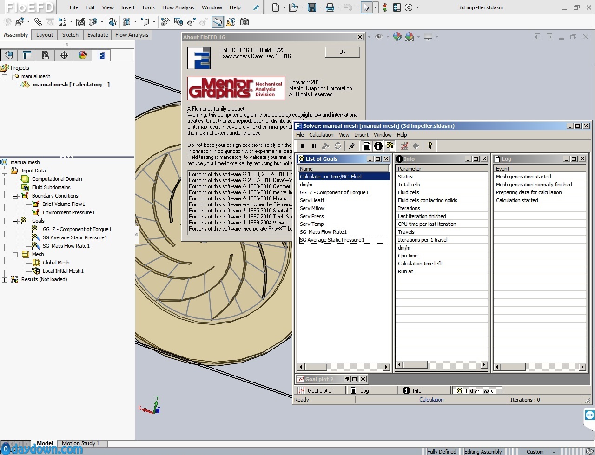595x455 pixels.
Task: Click the Save floppy disk icon
Action: point(312,7)
